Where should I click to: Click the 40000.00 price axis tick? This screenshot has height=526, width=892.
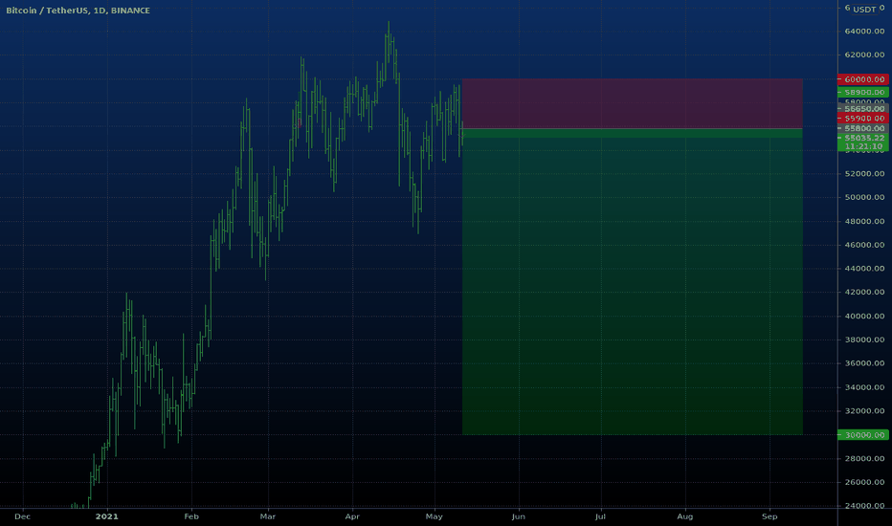tap(864, 317)
